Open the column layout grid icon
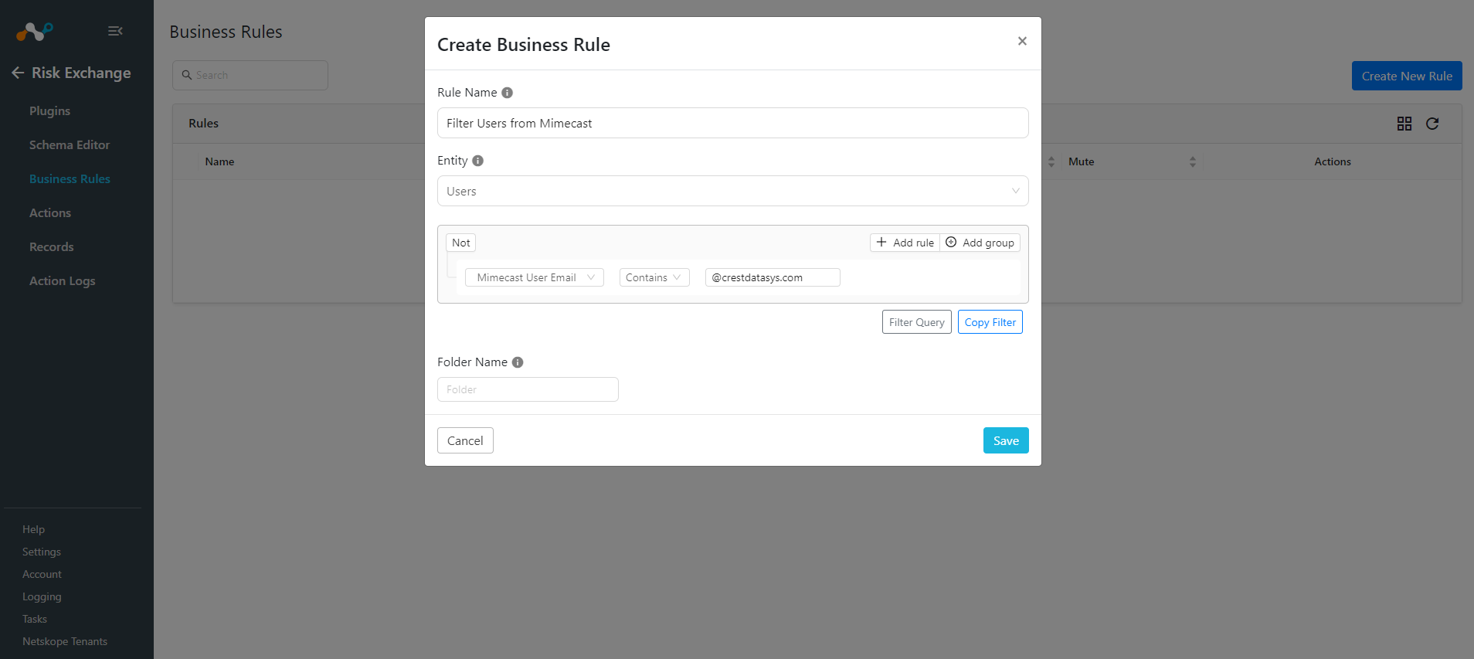The height and width of the screenshot is (659, 1474). tap(1404, 124)
